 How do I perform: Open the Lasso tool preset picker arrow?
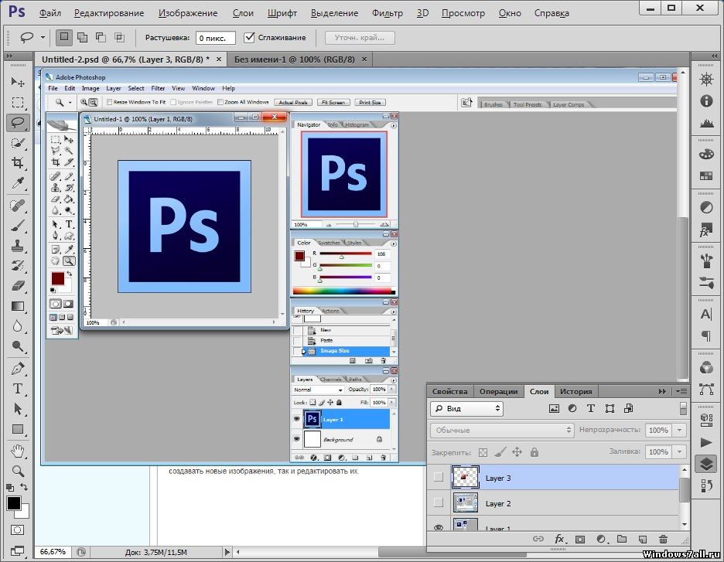coord(43,38)
